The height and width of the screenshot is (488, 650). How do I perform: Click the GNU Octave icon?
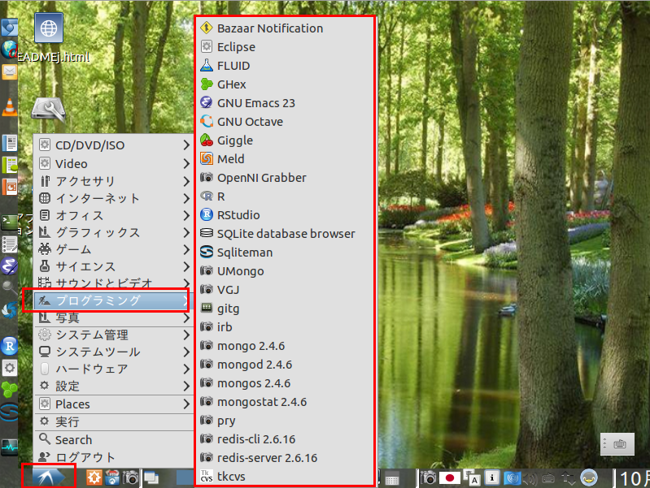(207, 121)
